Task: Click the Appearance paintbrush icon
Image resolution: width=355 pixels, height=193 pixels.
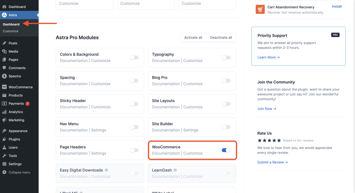Action: 4,131
